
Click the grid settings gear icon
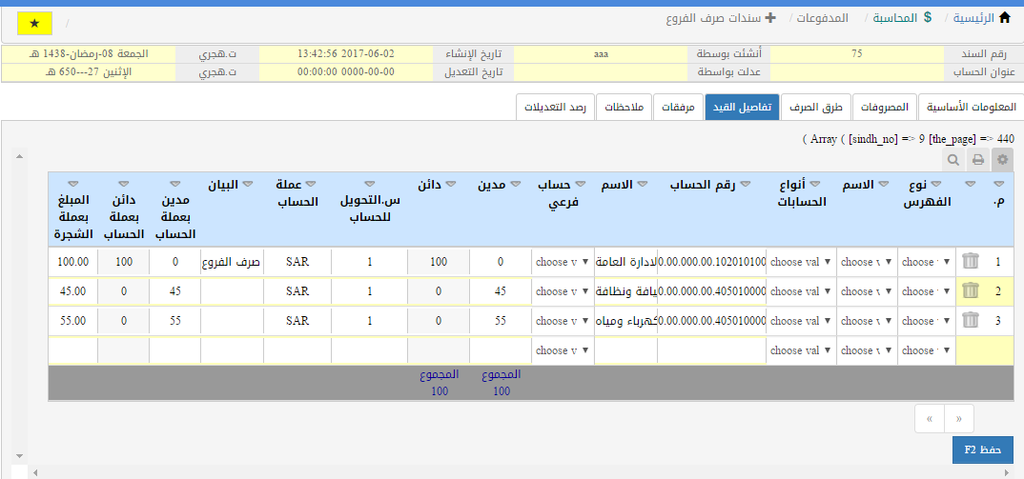coord(1001,160)
